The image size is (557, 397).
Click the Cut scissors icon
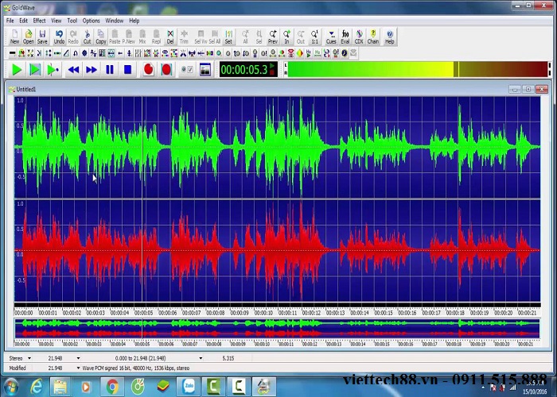point(87,37)
